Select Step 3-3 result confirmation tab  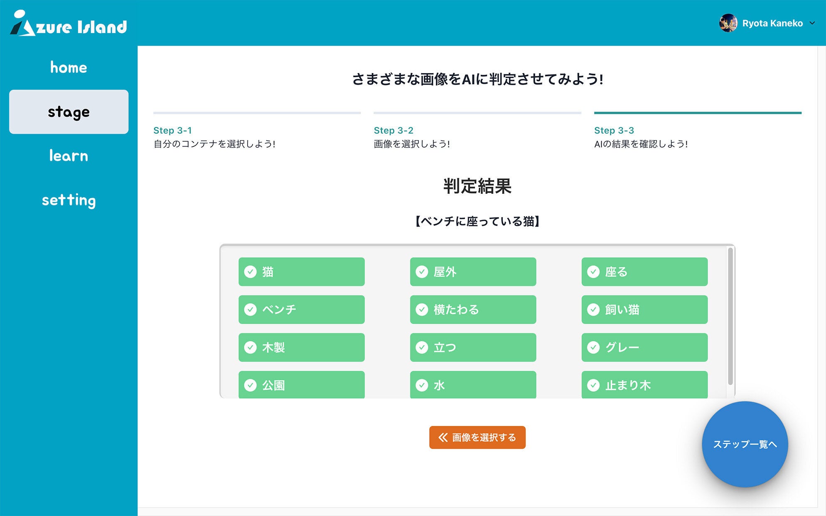(614, 130)
